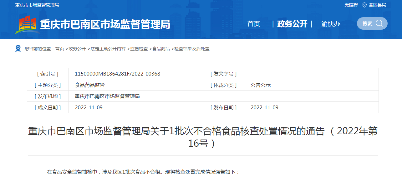Click the breadcrumb location marker icon
402x177 pixels.
[18, 49]
